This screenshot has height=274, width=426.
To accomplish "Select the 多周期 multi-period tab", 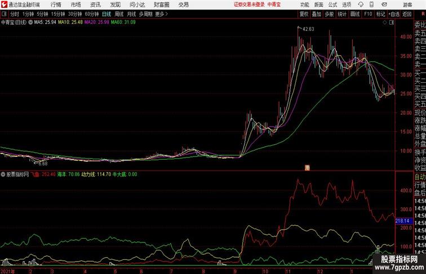I will (x=145, y=14).
